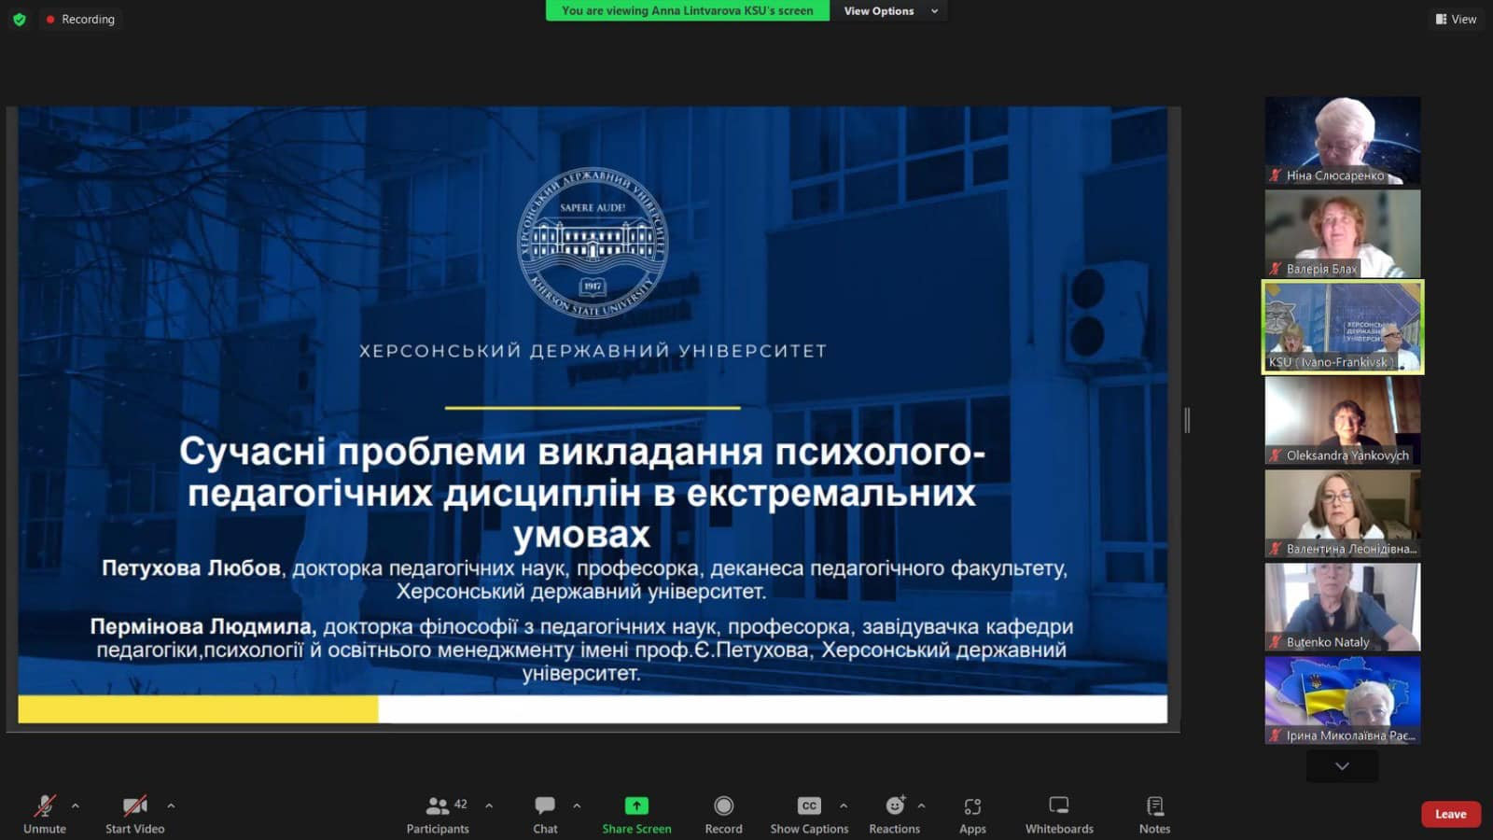Expand chat options arrow
Screen dimensions: 1493x840
[577, 805]
